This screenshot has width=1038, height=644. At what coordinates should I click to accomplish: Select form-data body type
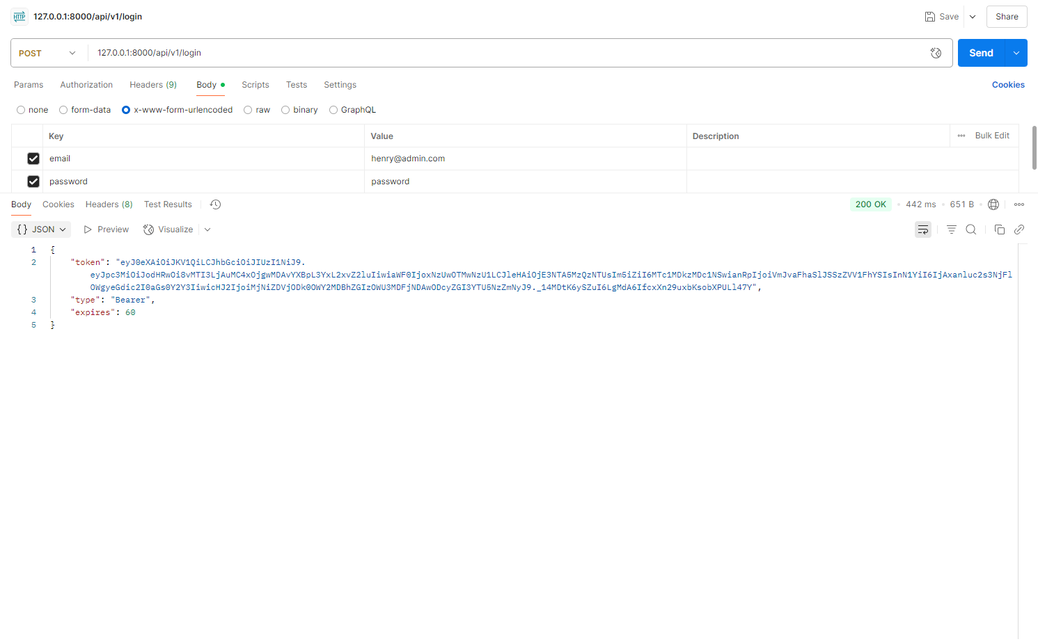(x=63, y=110)
